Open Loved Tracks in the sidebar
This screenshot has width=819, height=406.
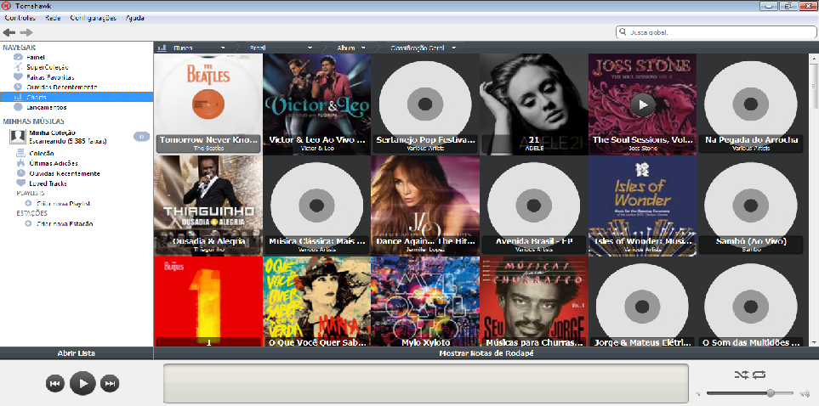(x=48, y=183)
